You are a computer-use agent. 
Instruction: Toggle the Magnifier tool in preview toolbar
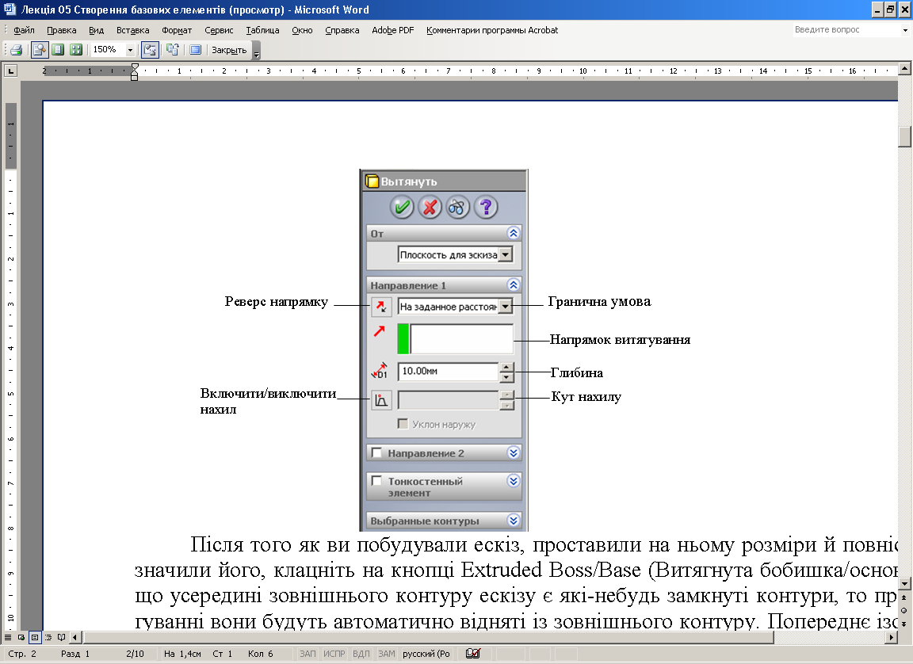tap(39, 50)
